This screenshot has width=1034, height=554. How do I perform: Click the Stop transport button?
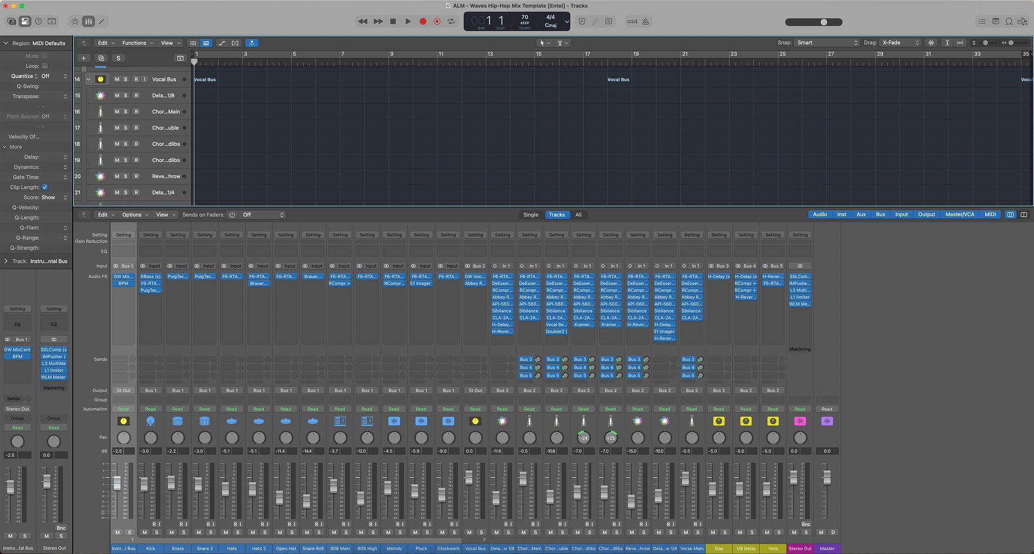click(x=393, y=22)
